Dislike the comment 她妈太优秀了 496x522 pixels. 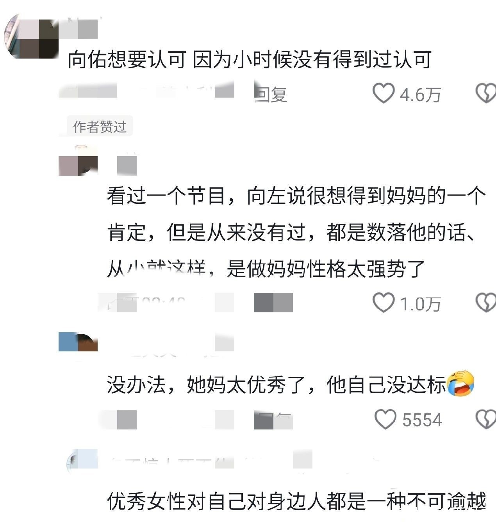click(x=485, y=420)
